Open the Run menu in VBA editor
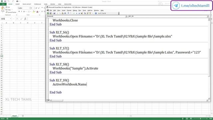Viewport: 213px width, 120px height. 80,10
